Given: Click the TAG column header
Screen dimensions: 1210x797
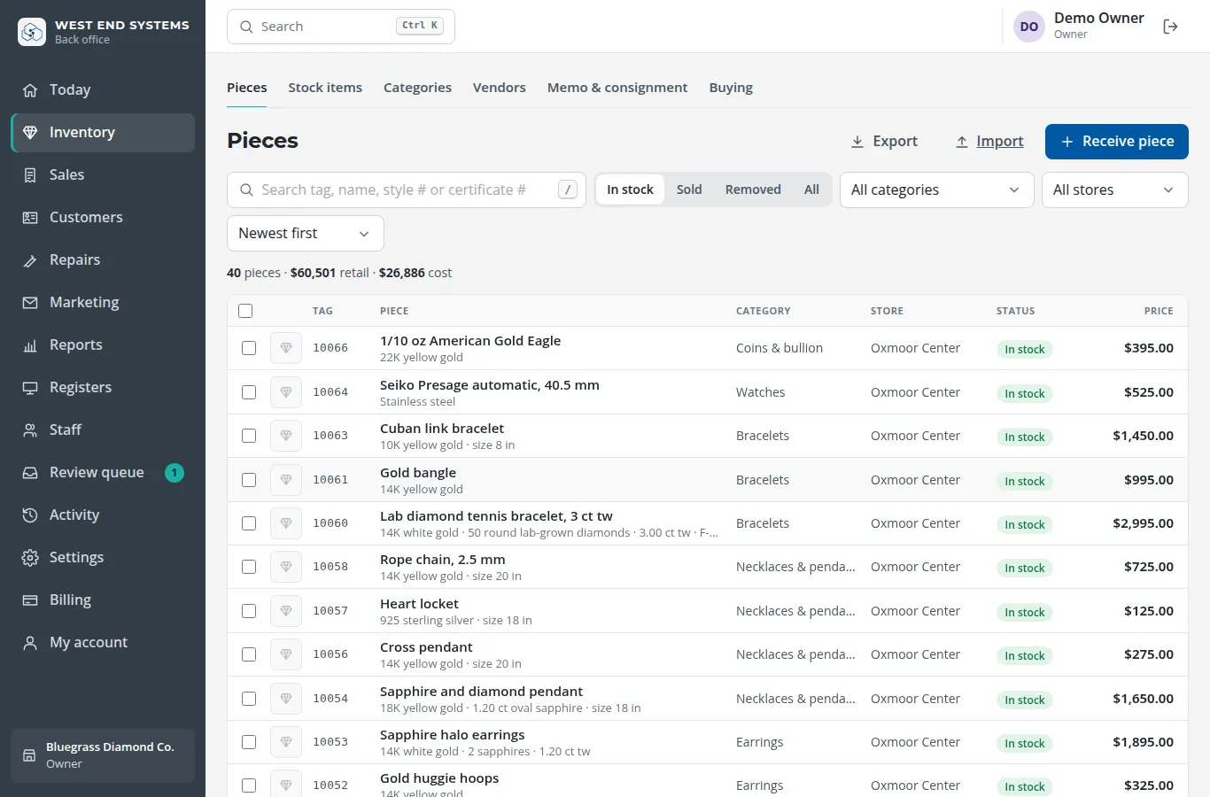Looking at the screenshot, I should (x=322, y=311).
